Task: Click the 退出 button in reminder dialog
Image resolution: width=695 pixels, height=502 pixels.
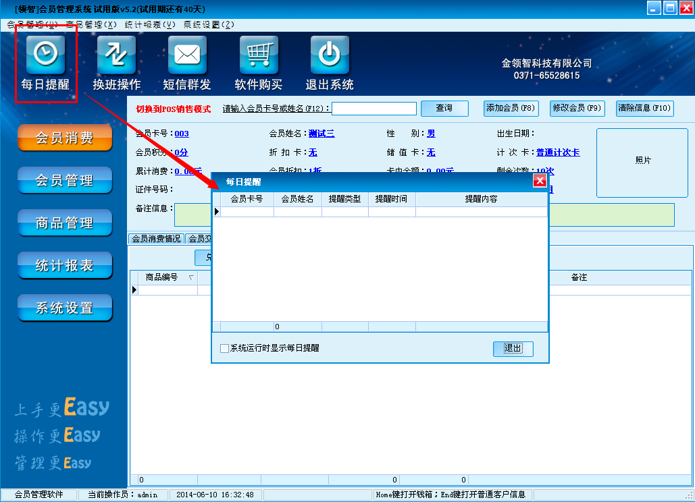Action: [513, 348]
